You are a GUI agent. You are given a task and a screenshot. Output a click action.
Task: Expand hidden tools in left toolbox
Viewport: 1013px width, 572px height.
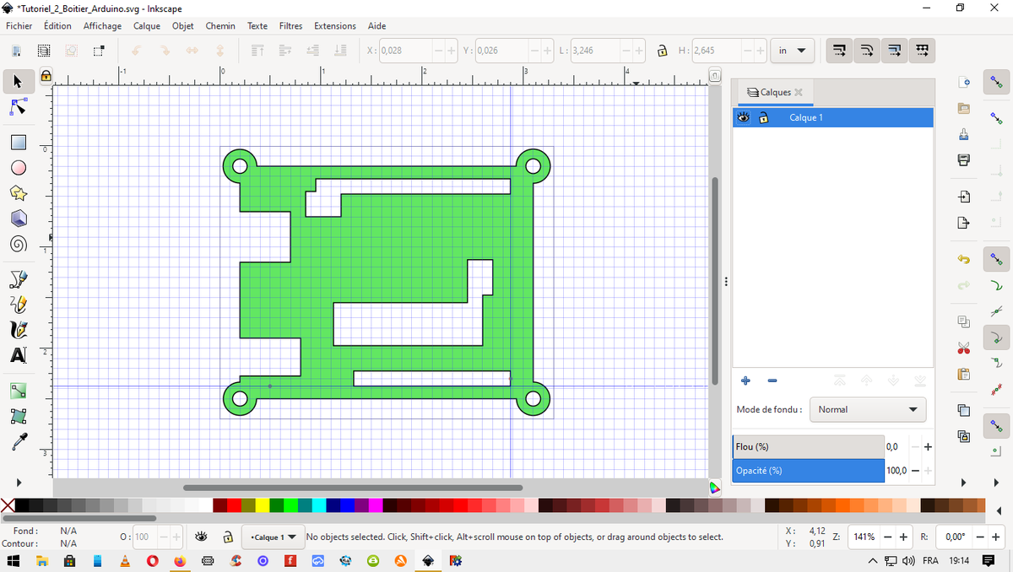18,483
